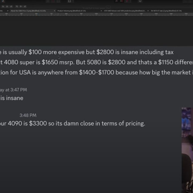
Task: Click the last vertical-bar alignment icon in the context toolbar
Action: [25, 6]
